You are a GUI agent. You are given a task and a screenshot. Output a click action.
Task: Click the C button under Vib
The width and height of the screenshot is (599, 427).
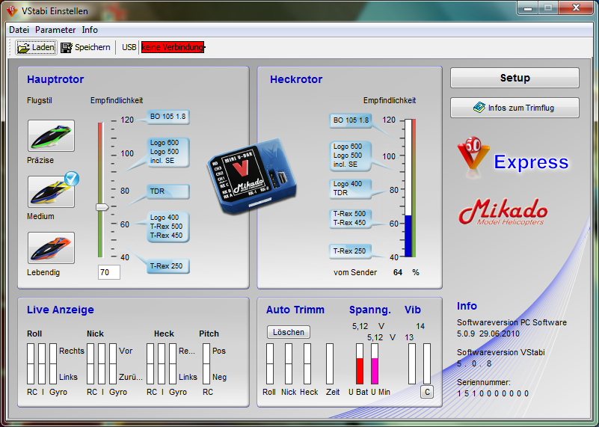pyautogui.click(x=427, y=392)
